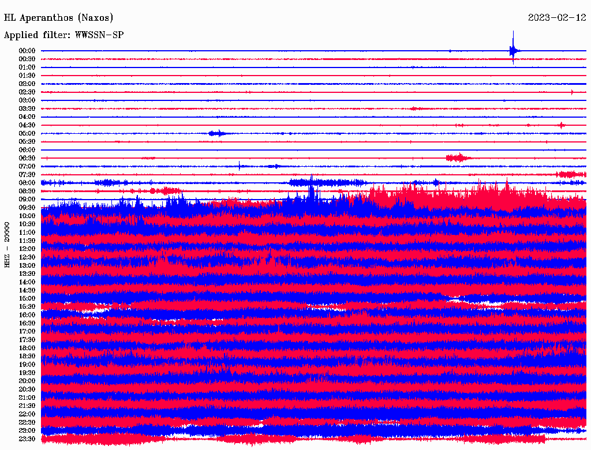Click the large blue spike on the 00:00 trace
The image size is (591, 450).
tap(514, 48)
